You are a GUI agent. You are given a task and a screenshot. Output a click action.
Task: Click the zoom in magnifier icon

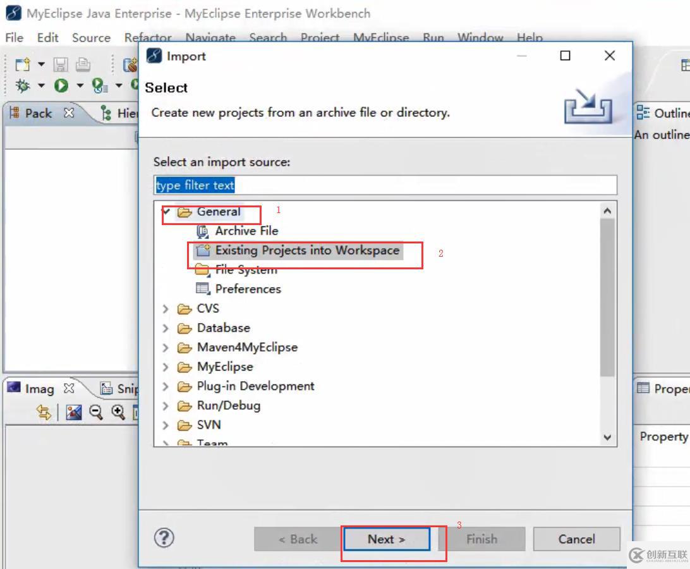click(x=118, y=412)
